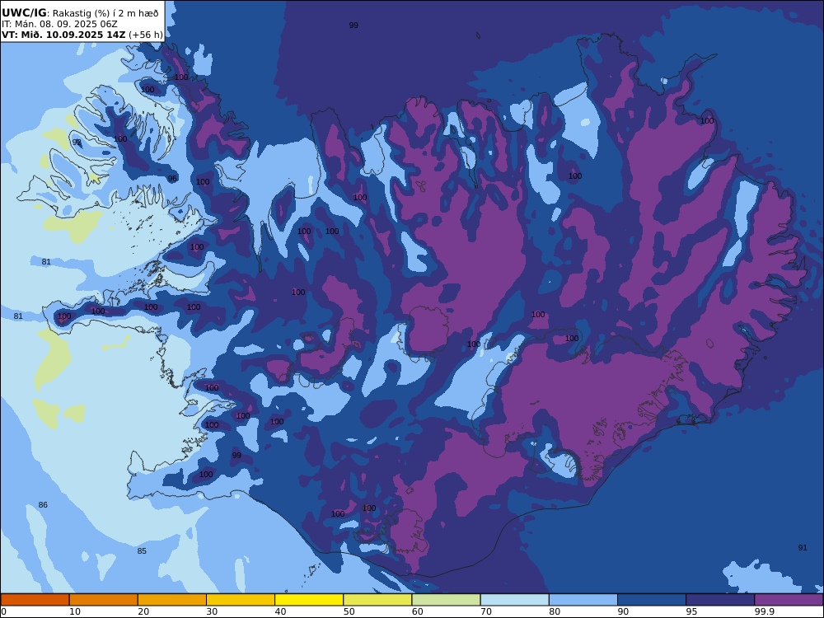This screenshot has width=824, height=618.
Task: Click the legend tick label '99.9'
Action: tap(764, 611)
